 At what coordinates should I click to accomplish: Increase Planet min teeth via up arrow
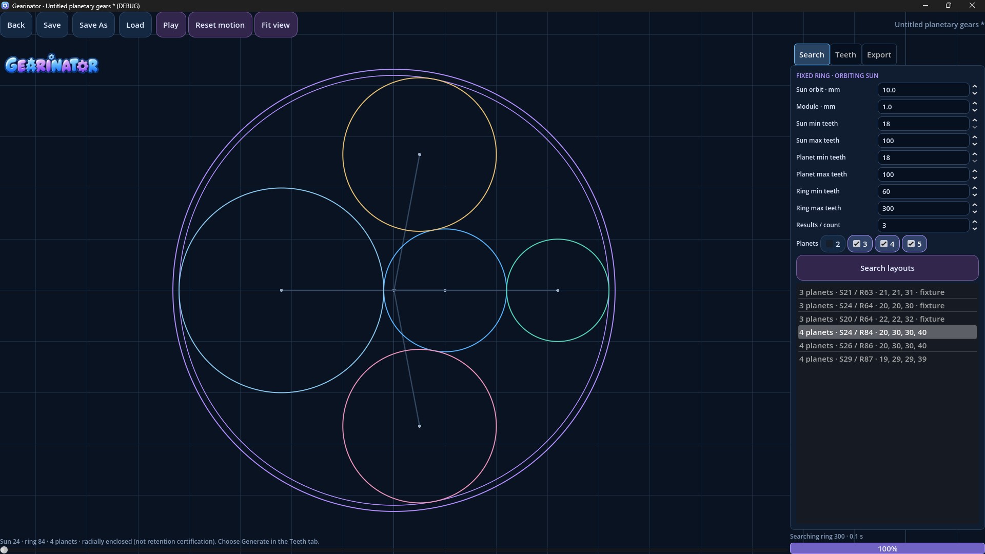tap(975, 154)
